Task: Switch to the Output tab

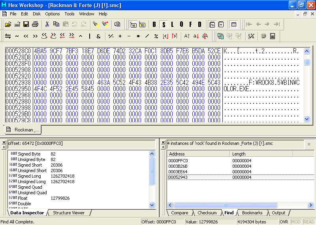Action: 278,213
